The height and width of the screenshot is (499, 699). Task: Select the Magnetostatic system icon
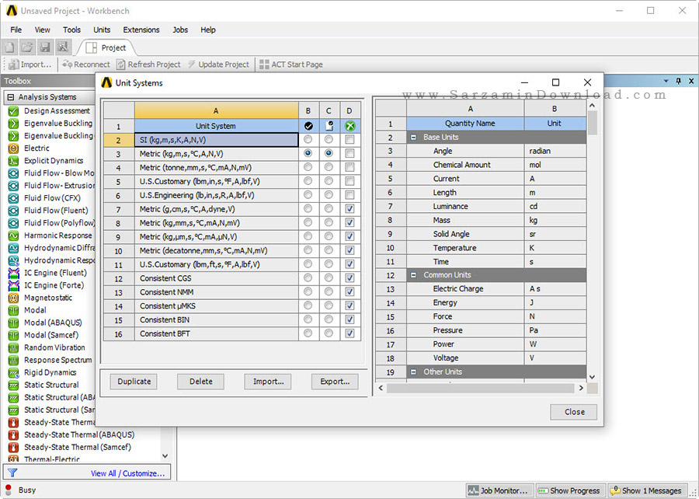[13, 298]
